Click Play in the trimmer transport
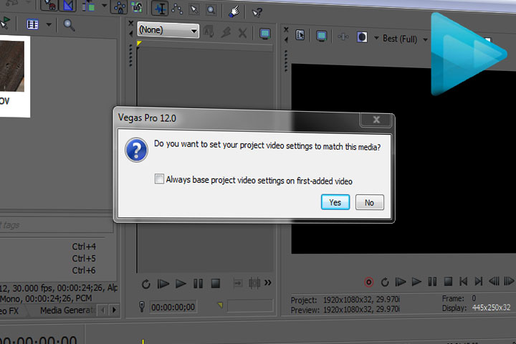This screenshot has height=344, width=516. click(x=181, y=283)
